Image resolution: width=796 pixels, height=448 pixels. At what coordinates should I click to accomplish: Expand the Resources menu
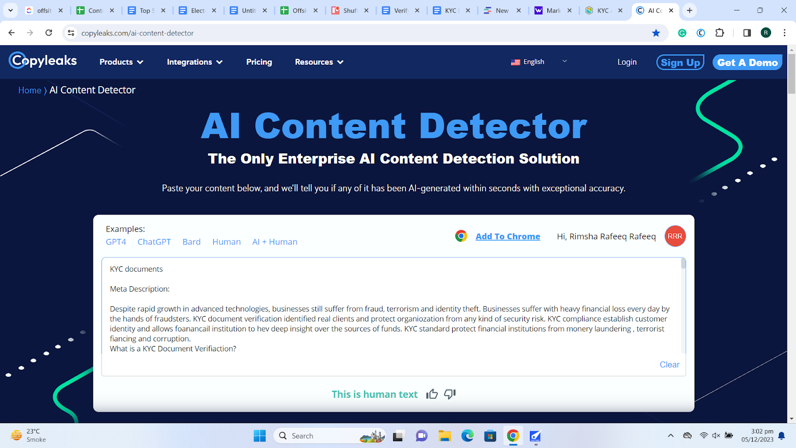319,62
